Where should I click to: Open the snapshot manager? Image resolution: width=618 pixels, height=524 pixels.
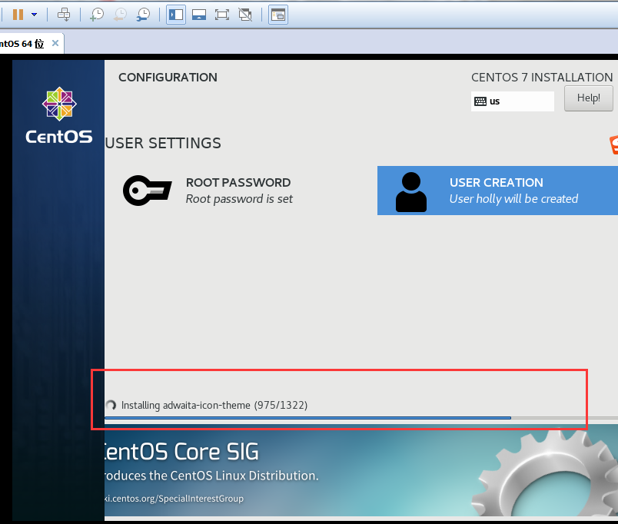[x=144, y=15]
